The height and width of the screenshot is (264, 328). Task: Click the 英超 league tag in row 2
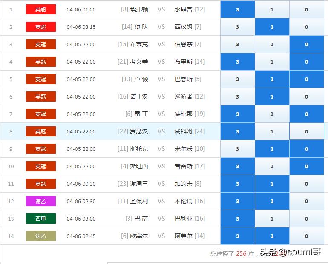41,27
